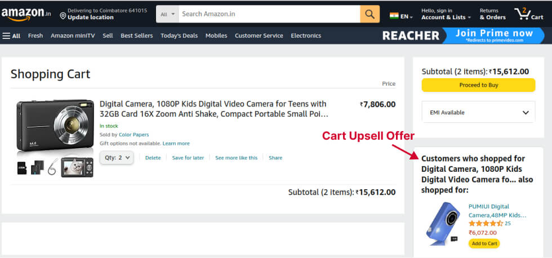Screen dimensions: 552x258
Task: Click the India flag language icon
Action: 394,16
